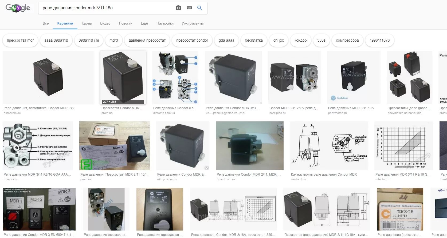Click the ekb.pulscen.ru source text
The height and width of the screenshot is (238, 447).
167,180
